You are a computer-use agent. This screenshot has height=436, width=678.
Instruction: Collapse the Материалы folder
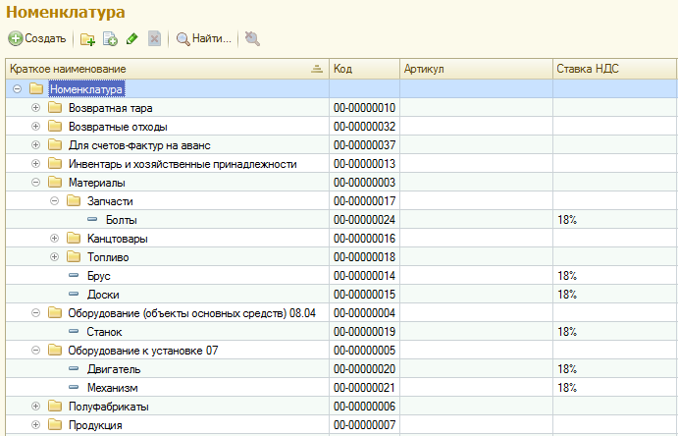coord(36,183)
